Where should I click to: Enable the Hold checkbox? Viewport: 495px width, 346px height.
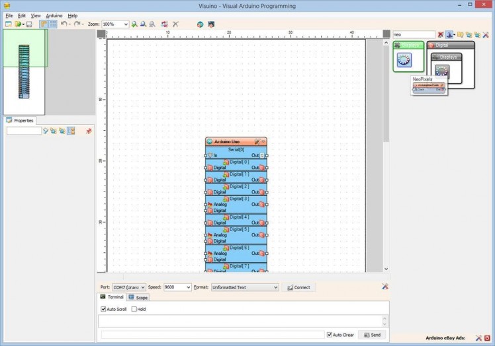134,309
